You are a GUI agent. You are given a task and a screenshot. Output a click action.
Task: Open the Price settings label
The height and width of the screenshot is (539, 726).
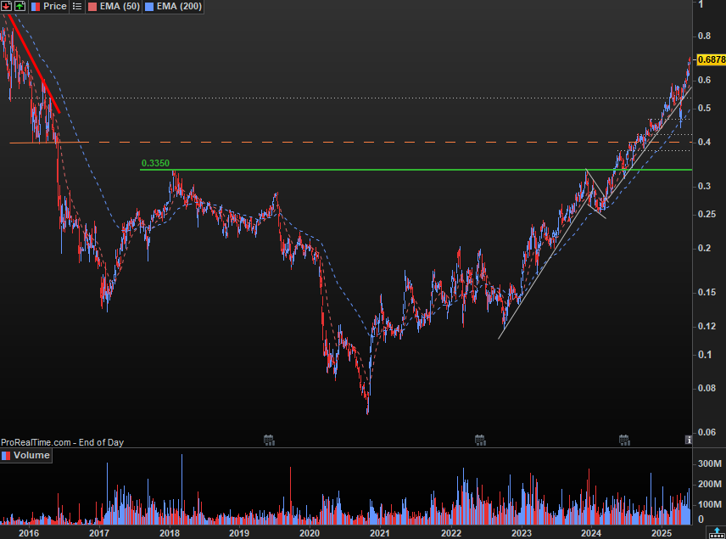[x=54, y=7]
